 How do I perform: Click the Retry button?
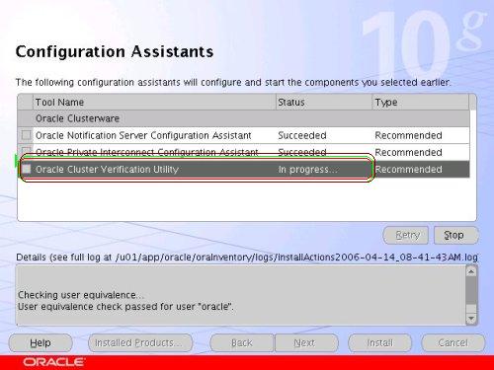click(406, 235)
